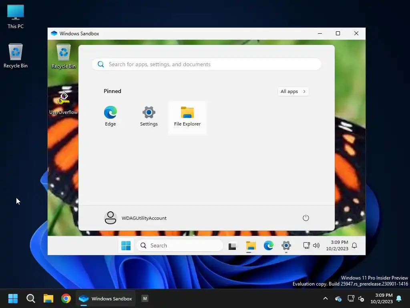Close the Windows Sandbox window
This screenshot has height=308, width=410.
356,34
